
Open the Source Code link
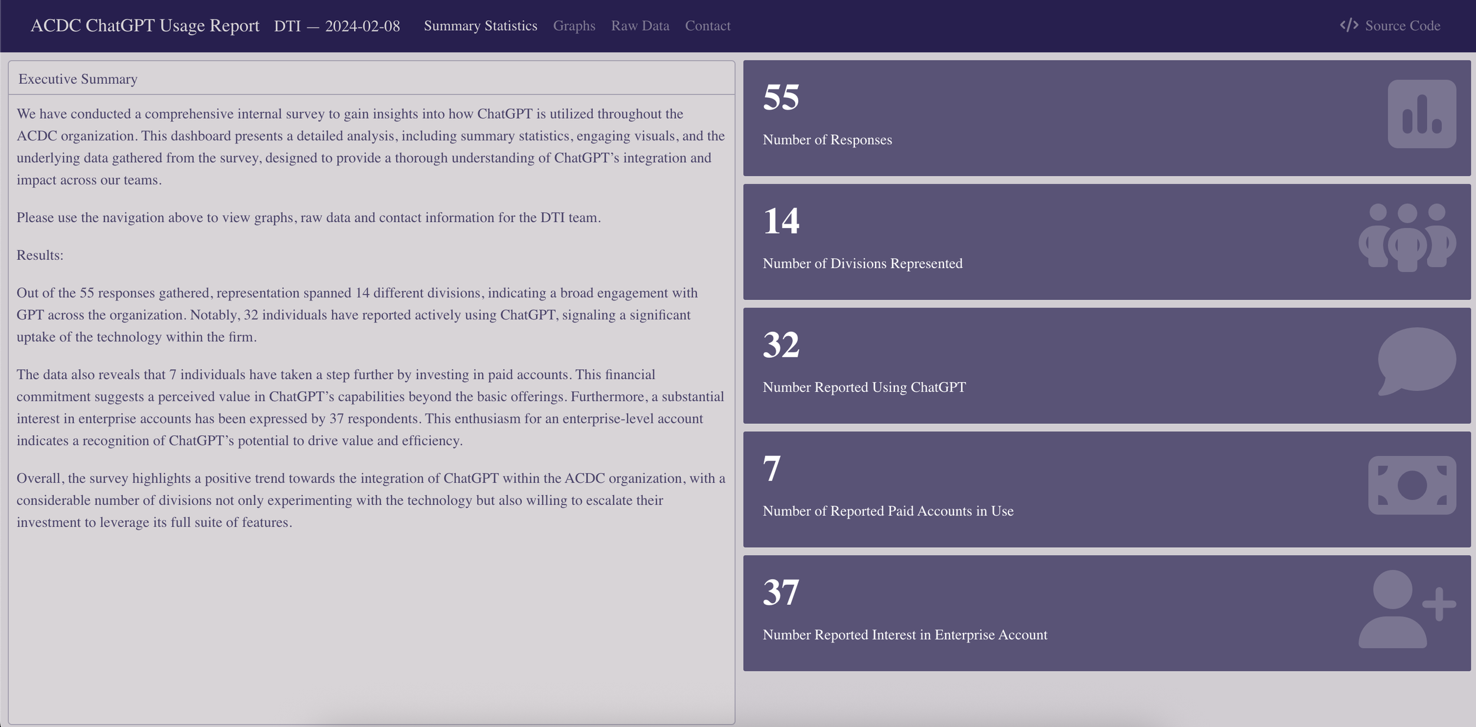pos(1390,26)
